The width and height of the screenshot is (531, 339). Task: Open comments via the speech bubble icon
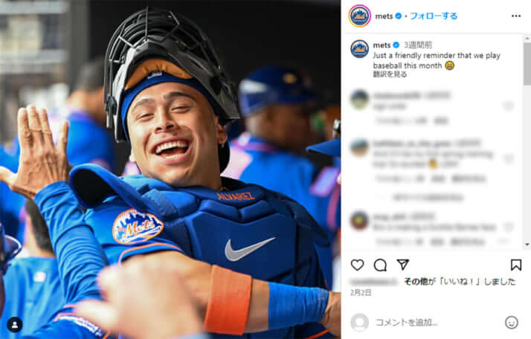click(380, 265)
